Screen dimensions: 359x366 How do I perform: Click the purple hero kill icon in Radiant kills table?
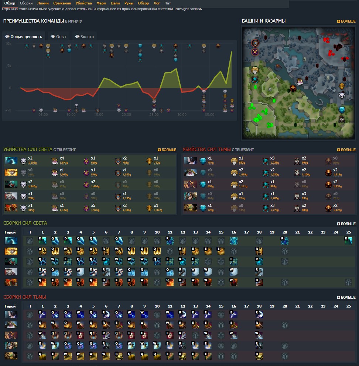click(86, 160)
